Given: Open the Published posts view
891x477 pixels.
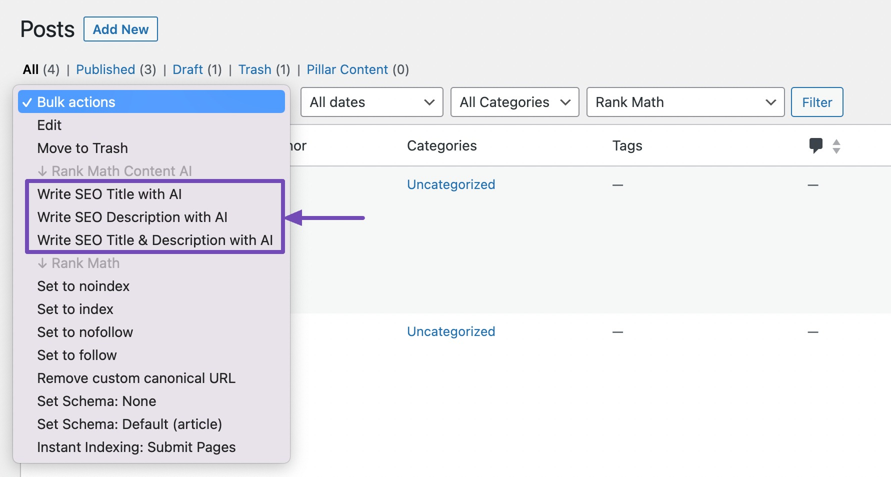Looking at the screenshot, I should tap(105, 69).
